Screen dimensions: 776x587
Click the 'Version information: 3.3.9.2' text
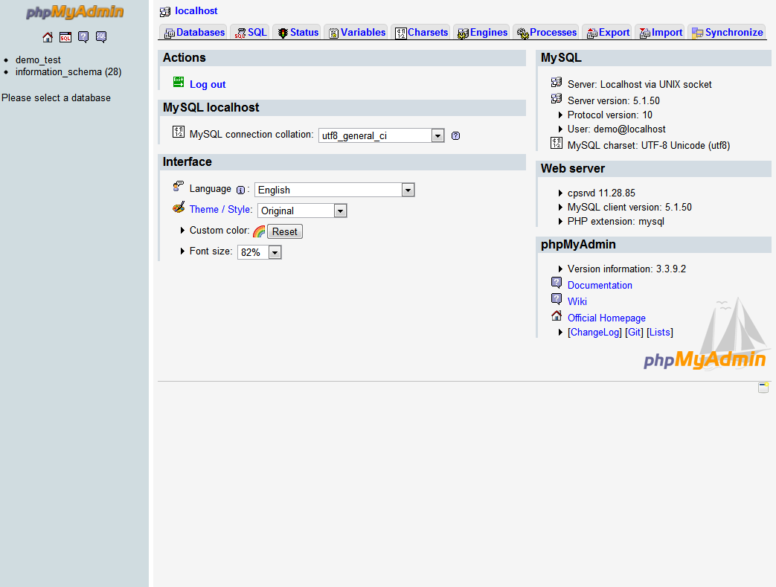coord(626,269)
